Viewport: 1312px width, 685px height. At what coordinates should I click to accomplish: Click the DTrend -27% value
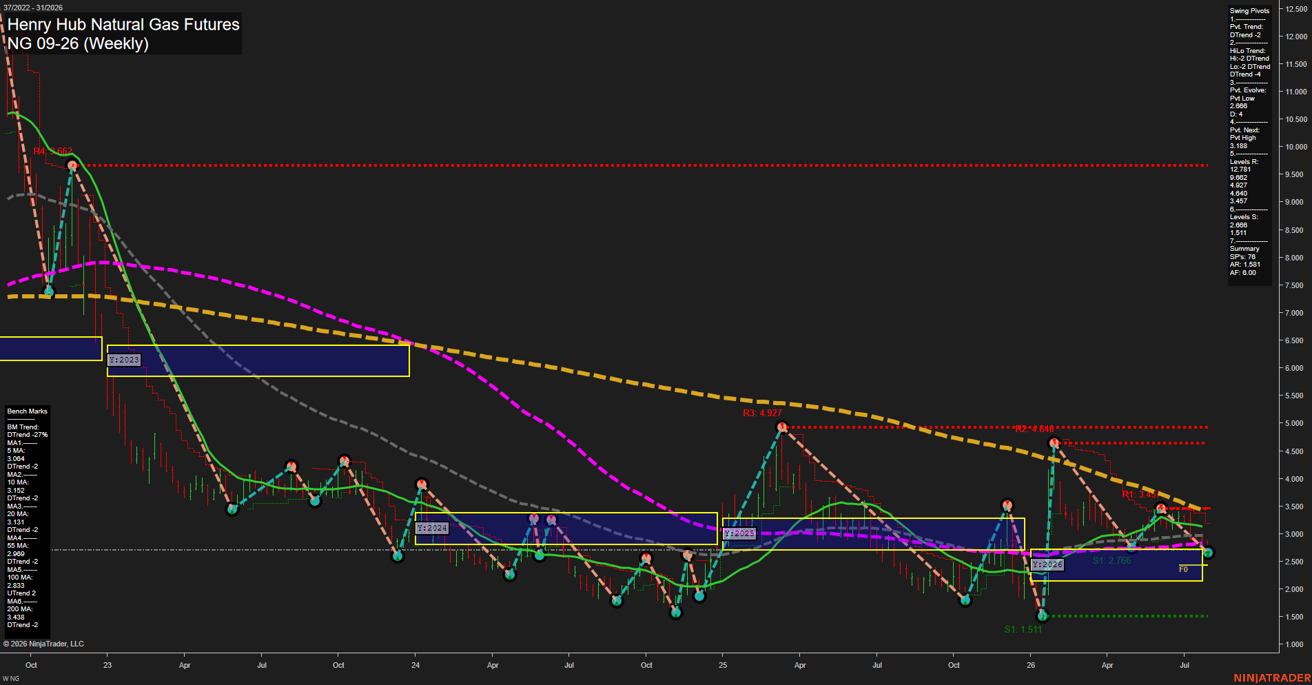tap(28, 435)
